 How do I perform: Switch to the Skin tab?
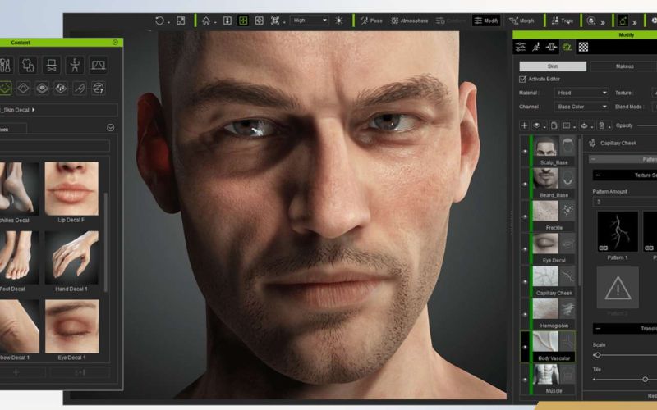pyautogui.click(x=552, y=66)
